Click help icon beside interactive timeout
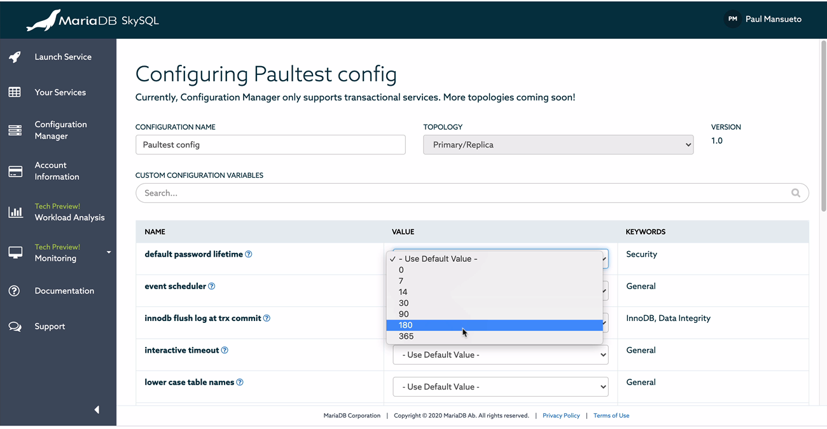 pos(225,350)
